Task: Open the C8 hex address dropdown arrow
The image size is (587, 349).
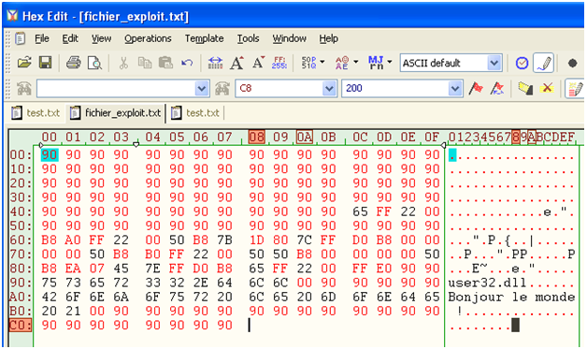Action: [329, 89]
